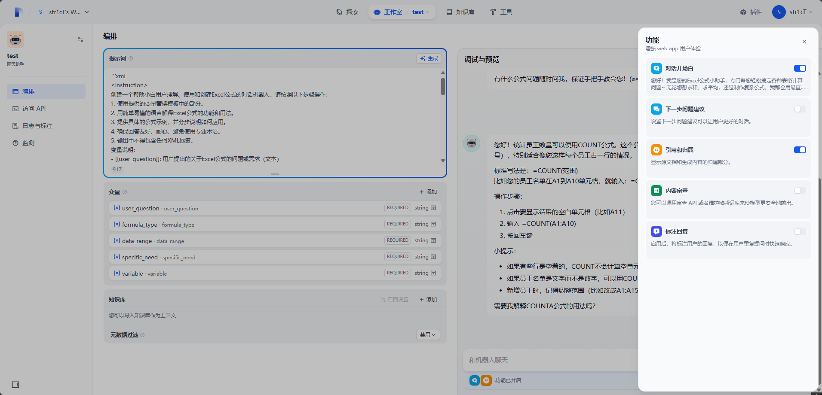Click the type icon in the formula_type row
Viewport: 822px width, 395px height.
coord(433,224)
